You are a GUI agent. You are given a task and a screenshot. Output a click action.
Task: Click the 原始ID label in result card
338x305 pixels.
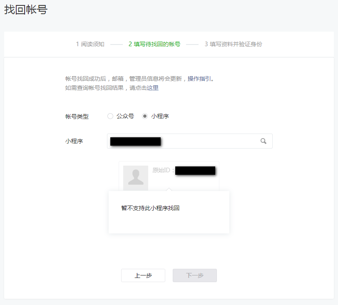tap(163, 170)
